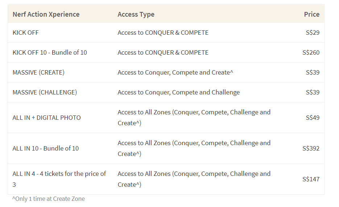Click ALL IN 4 tickets for price of 3
This screenshot has height=207, width=339.
point(59,179)
